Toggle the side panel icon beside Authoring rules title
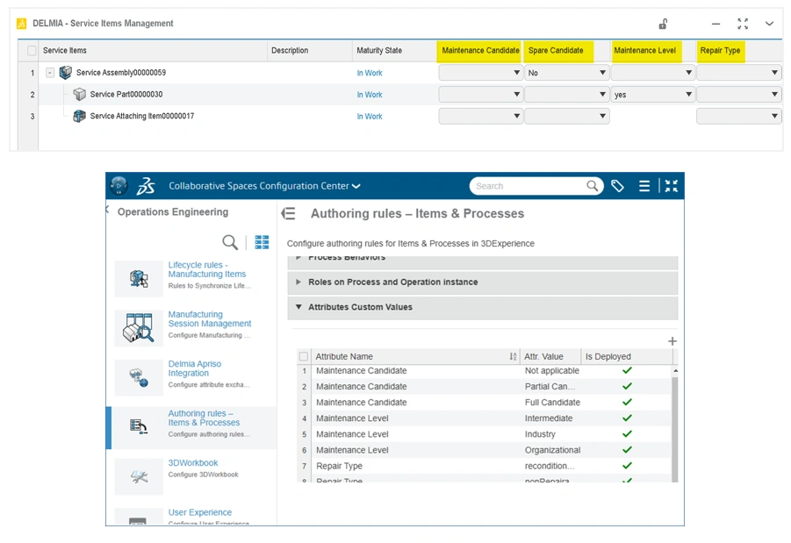This screenshot has width=791, height=543. pos(288,214)
